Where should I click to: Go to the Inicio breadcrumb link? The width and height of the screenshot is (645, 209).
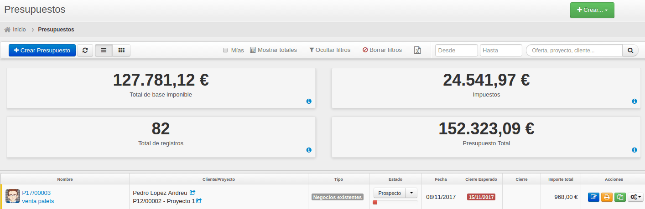pyautogui.click(x=19, y=30)
